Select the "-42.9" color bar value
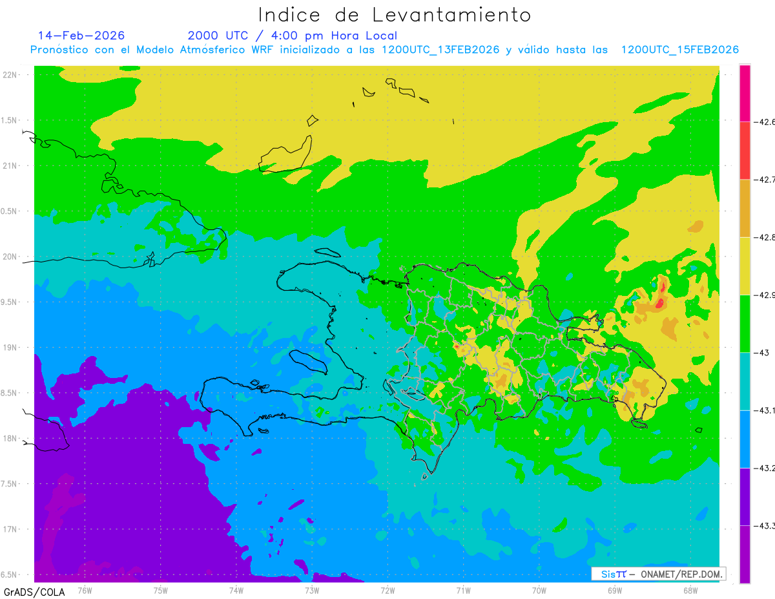The width and height of the screenshot is (775, 599). [764, 295]
